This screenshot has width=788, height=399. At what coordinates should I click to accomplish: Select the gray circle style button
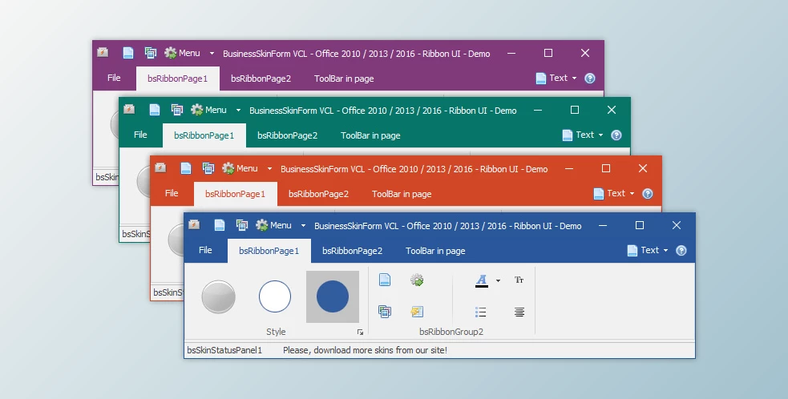[x=219, y=297]
